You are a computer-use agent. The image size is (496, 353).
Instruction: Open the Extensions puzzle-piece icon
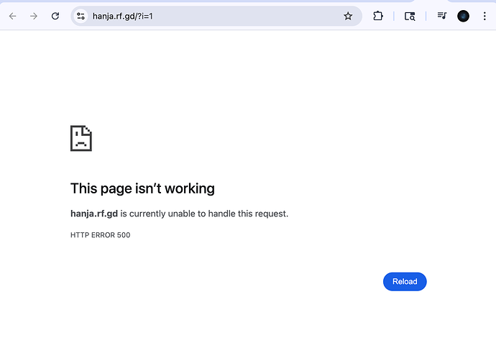(378, 16)
